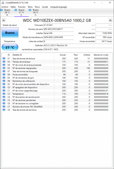Click the rotation speed field 7200 RPM

click(x=104, y=33)
